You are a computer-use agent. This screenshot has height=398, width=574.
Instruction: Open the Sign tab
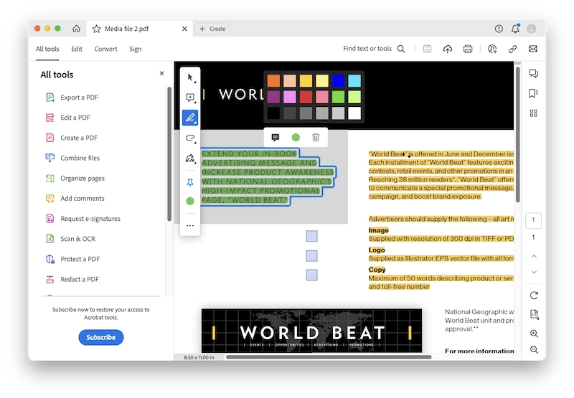point(135,49)
